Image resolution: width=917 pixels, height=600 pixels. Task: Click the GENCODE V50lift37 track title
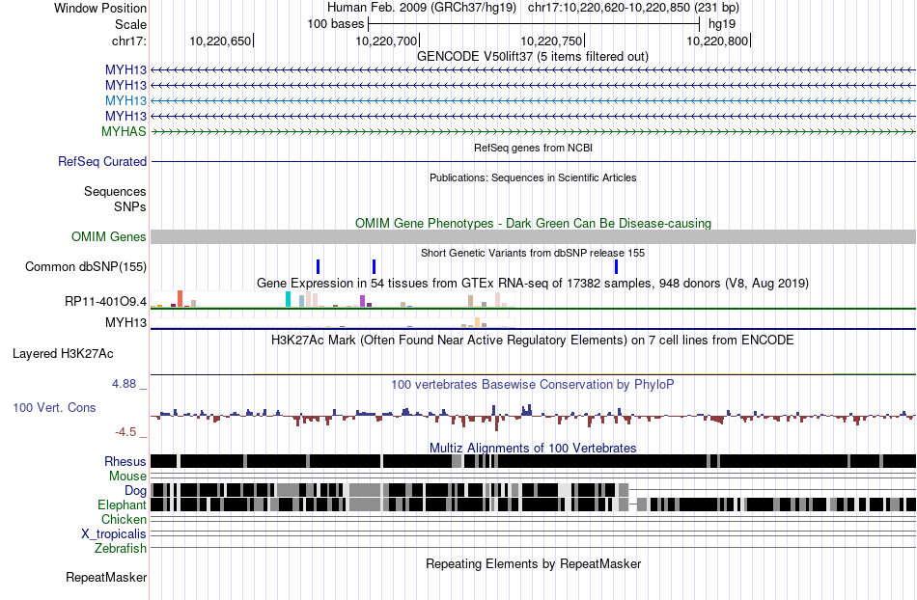point(532,56)
